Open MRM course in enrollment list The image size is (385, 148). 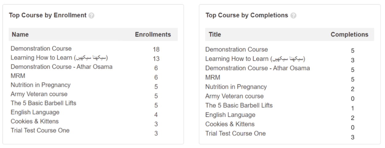18,76
